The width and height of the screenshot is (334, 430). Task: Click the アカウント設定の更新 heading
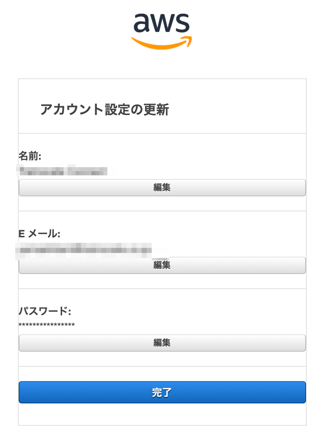tap(105, 109)
